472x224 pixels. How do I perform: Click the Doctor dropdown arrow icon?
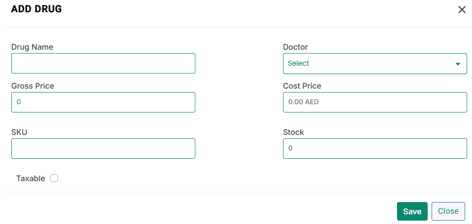click(458, 64)
